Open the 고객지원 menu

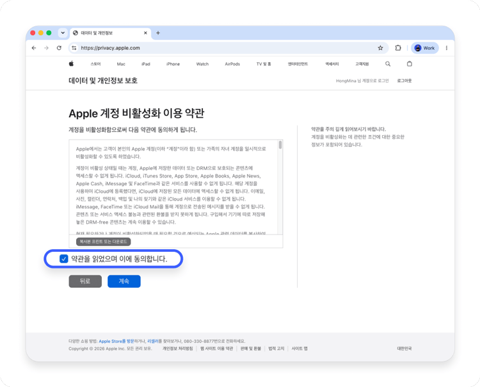(362, 64)
